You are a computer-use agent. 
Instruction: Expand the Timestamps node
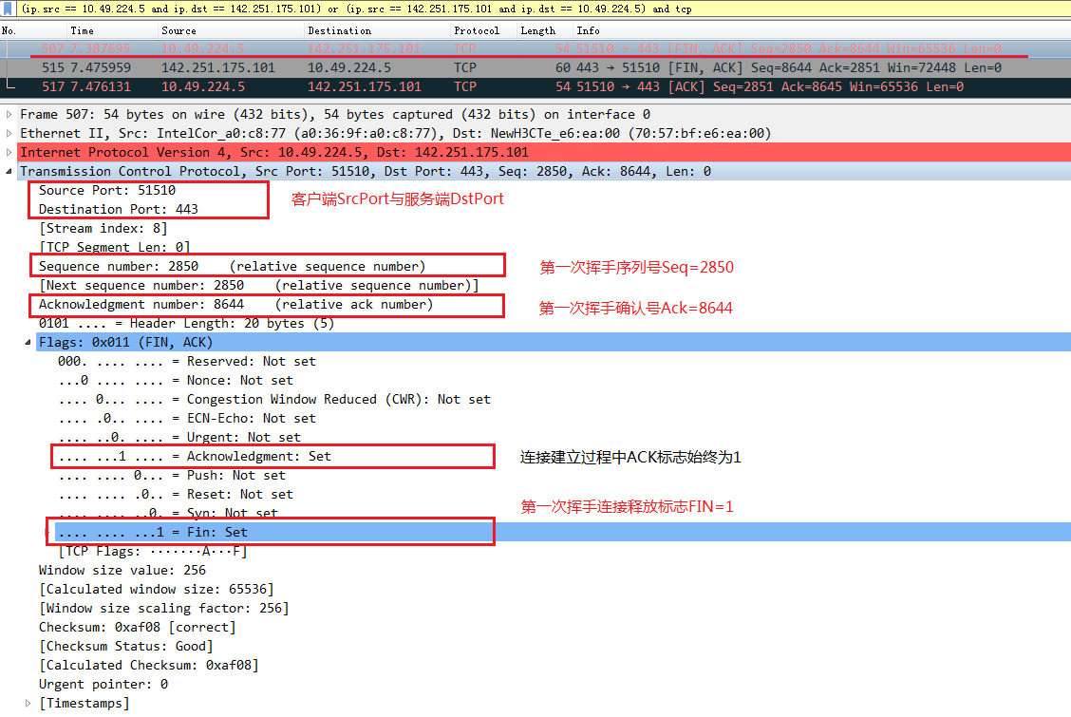[x=28, y=703]
